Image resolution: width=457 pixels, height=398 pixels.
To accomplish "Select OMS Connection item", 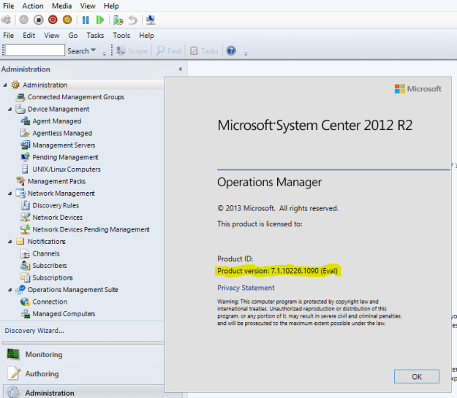I will [x=50, y=302].
